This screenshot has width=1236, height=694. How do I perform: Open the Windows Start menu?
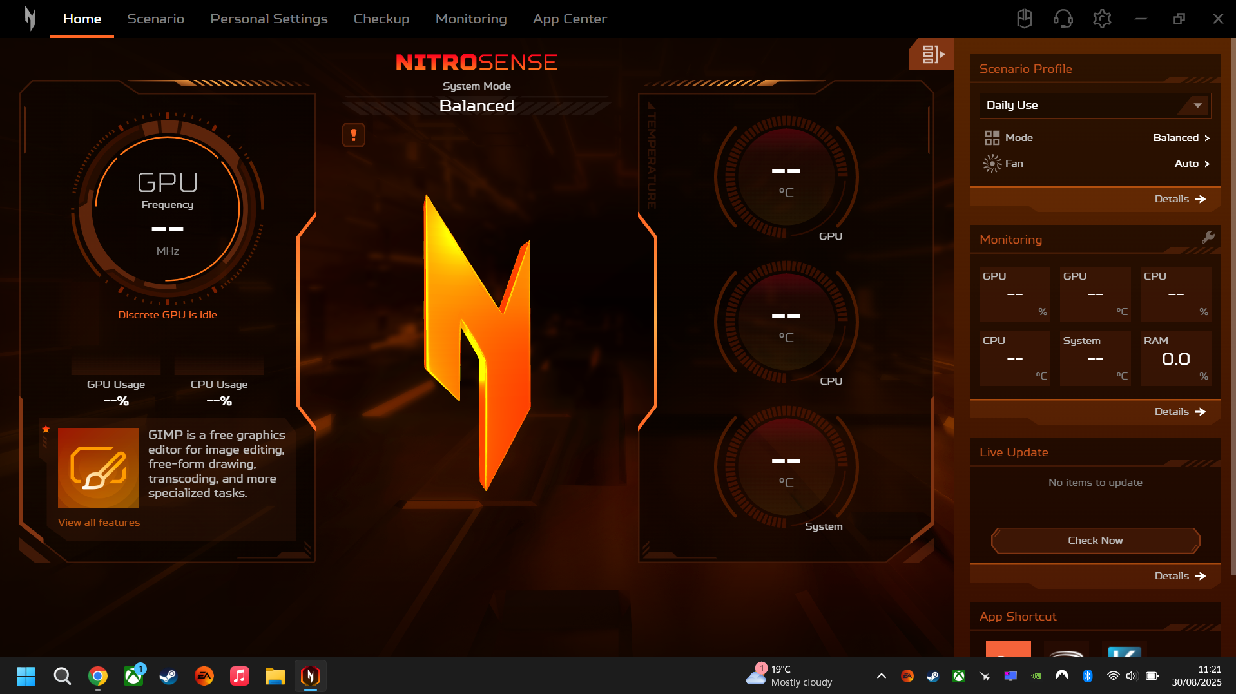(x=26, y=676)
